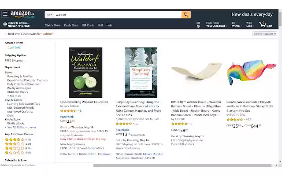
Task: Expand See more under Books department
Action: coord(15,96)
